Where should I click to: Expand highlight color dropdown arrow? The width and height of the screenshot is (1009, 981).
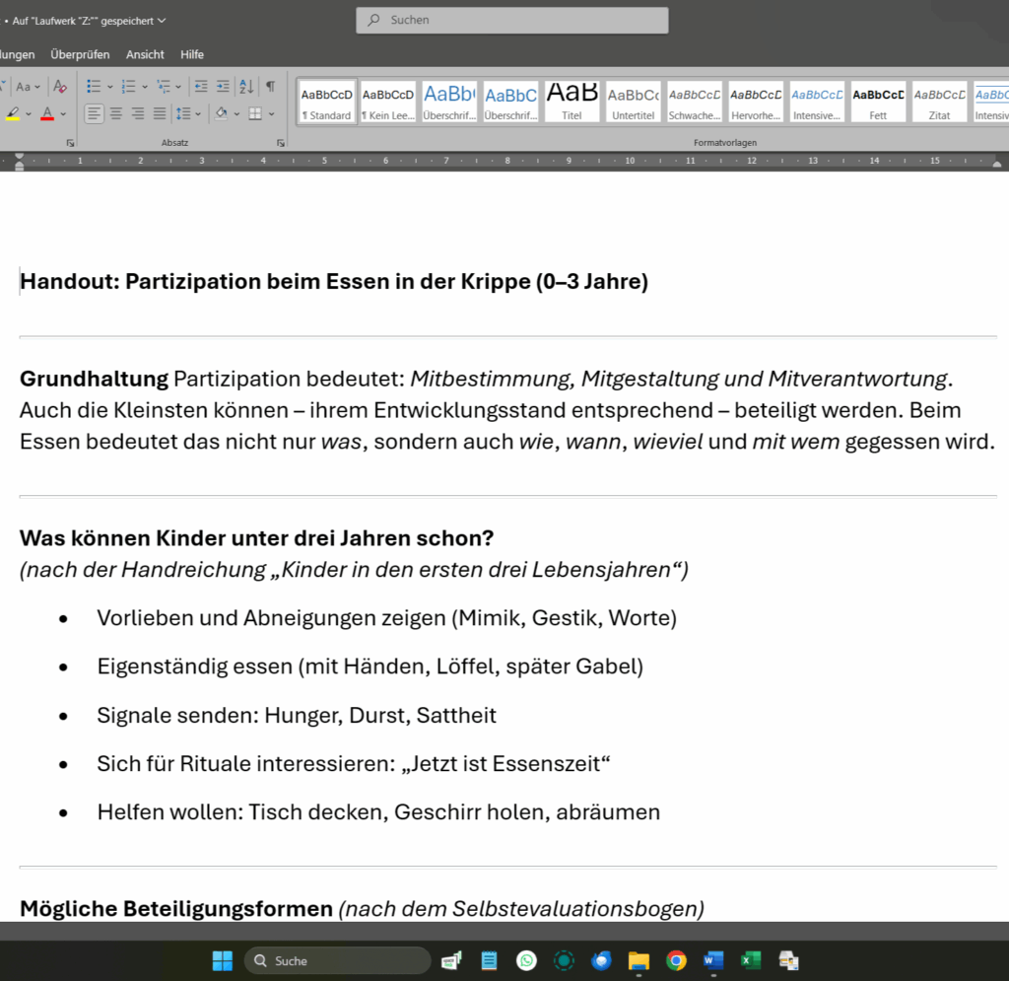point(29,114)
